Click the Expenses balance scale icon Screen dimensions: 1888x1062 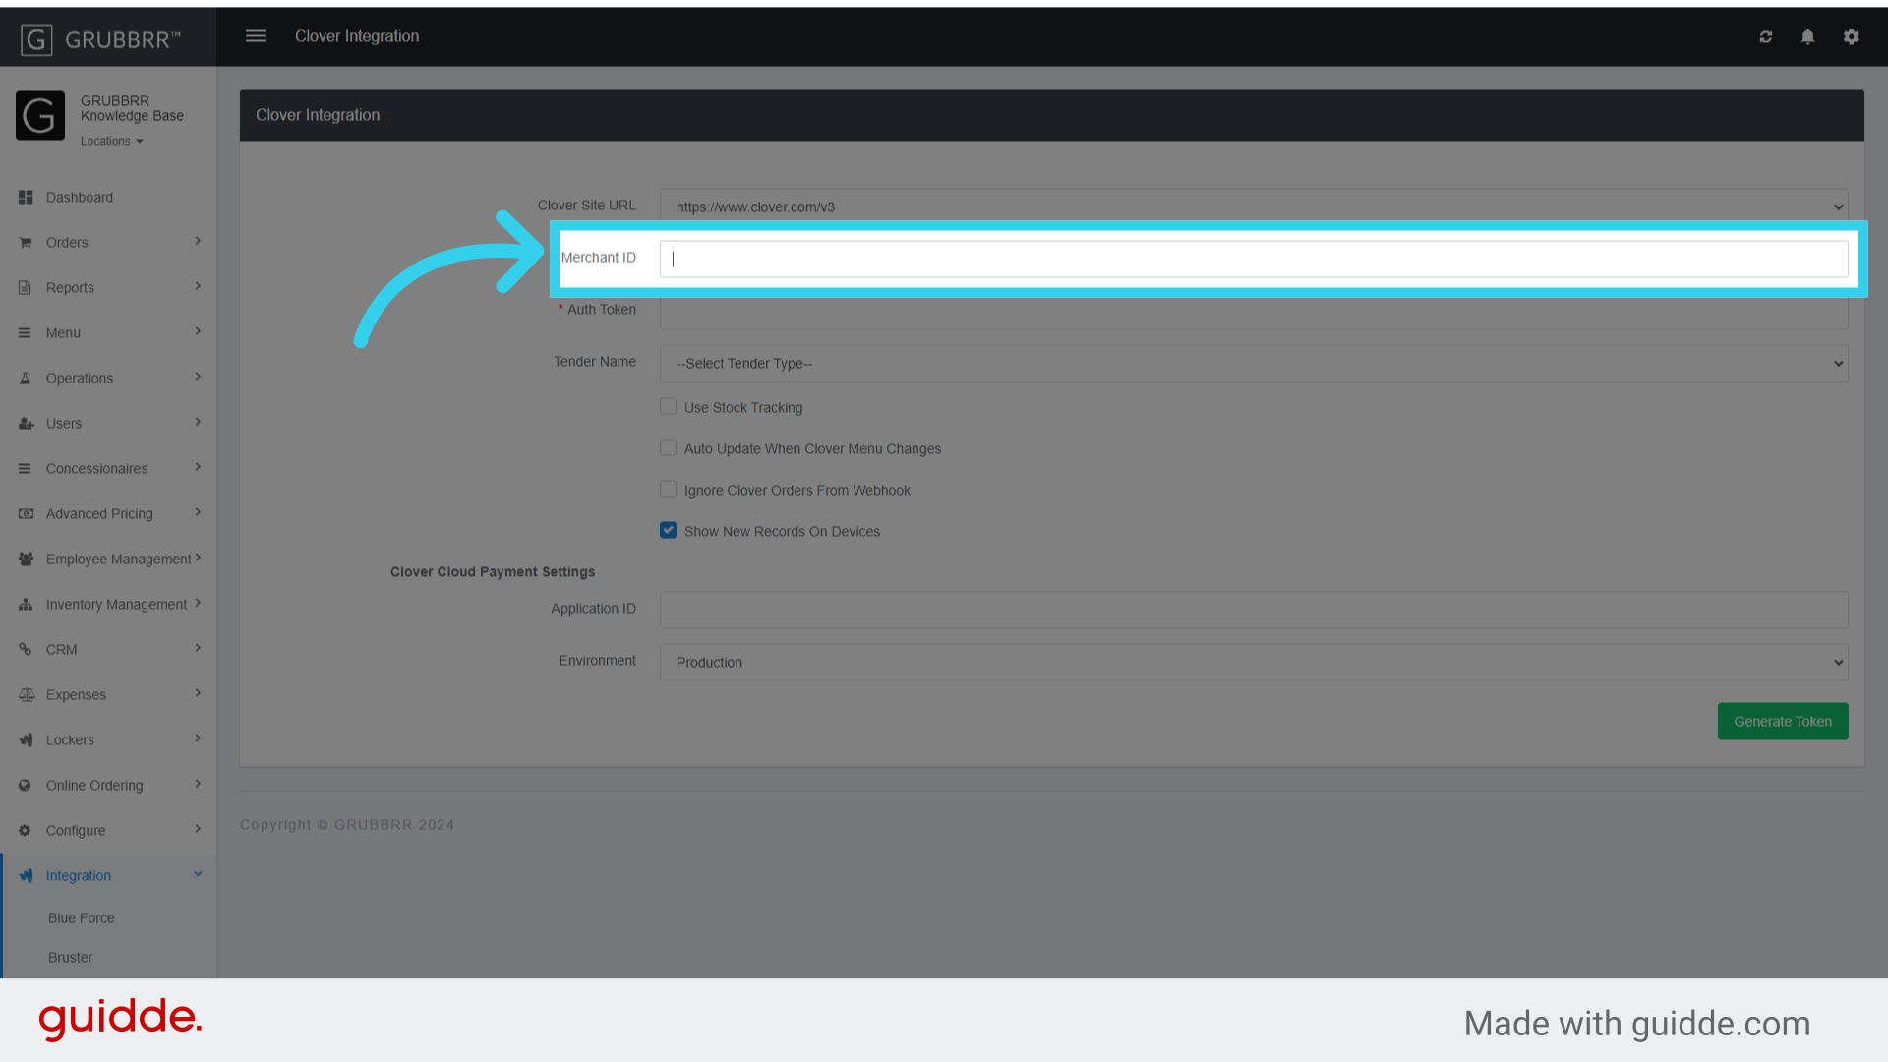point(27,695)
